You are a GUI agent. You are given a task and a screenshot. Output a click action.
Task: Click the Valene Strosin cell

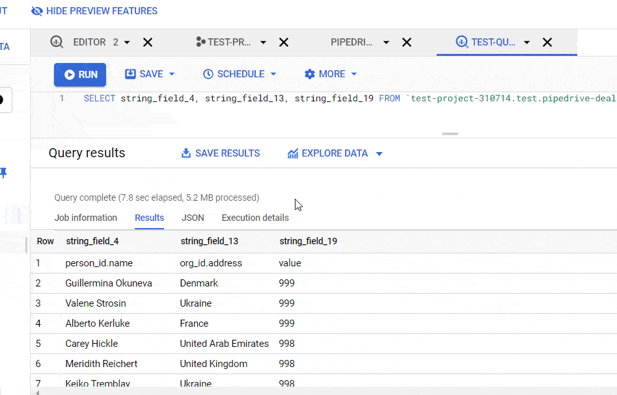click(x=96, y=303)
